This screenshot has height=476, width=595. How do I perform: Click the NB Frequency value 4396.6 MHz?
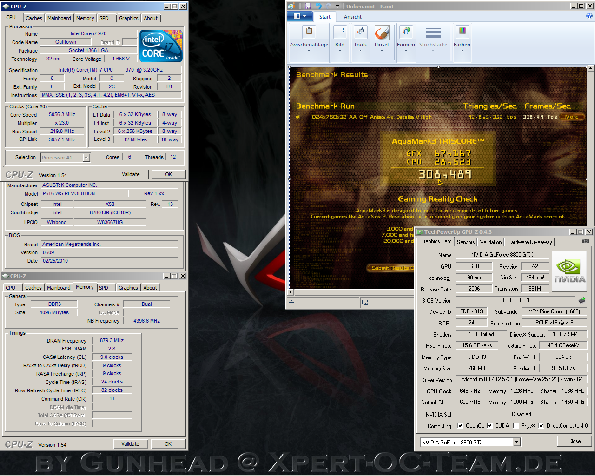tap(146, 321)
